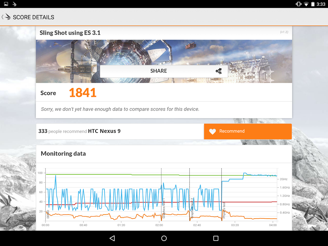Select the Graphics test 1 marker

point(164,208)
